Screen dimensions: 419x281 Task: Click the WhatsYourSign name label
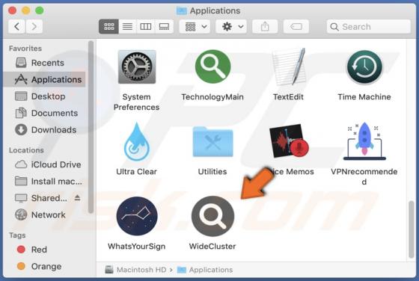[x=136, y=247]
